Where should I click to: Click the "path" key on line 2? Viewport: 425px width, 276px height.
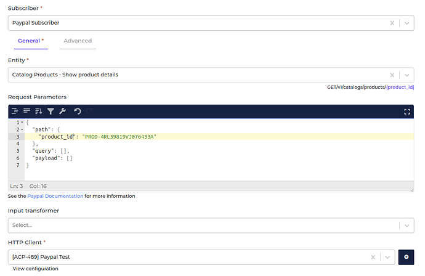pos(41,129)
